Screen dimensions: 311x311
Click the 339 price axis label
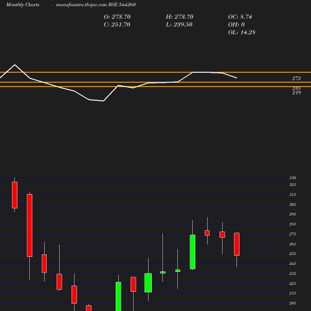[292, 178]
